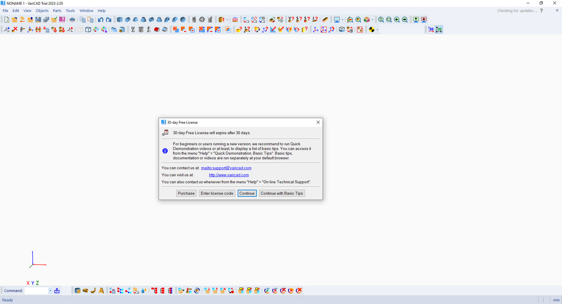Click the volume V? calculation icon

(291, 20)
